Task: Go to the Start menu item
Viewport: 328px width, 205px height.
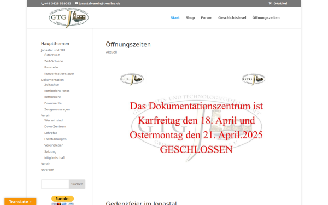Action: coord(175,18)
